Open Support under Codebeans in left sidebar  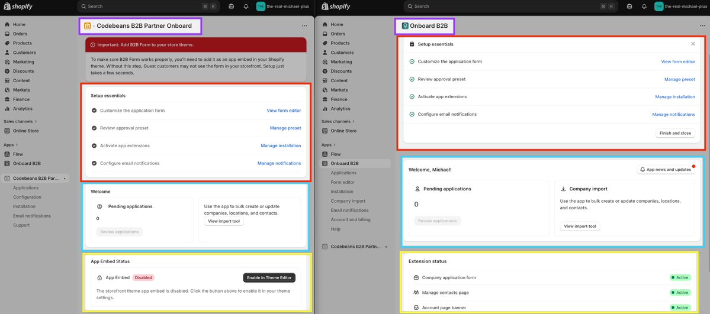[x=21, y=225]
